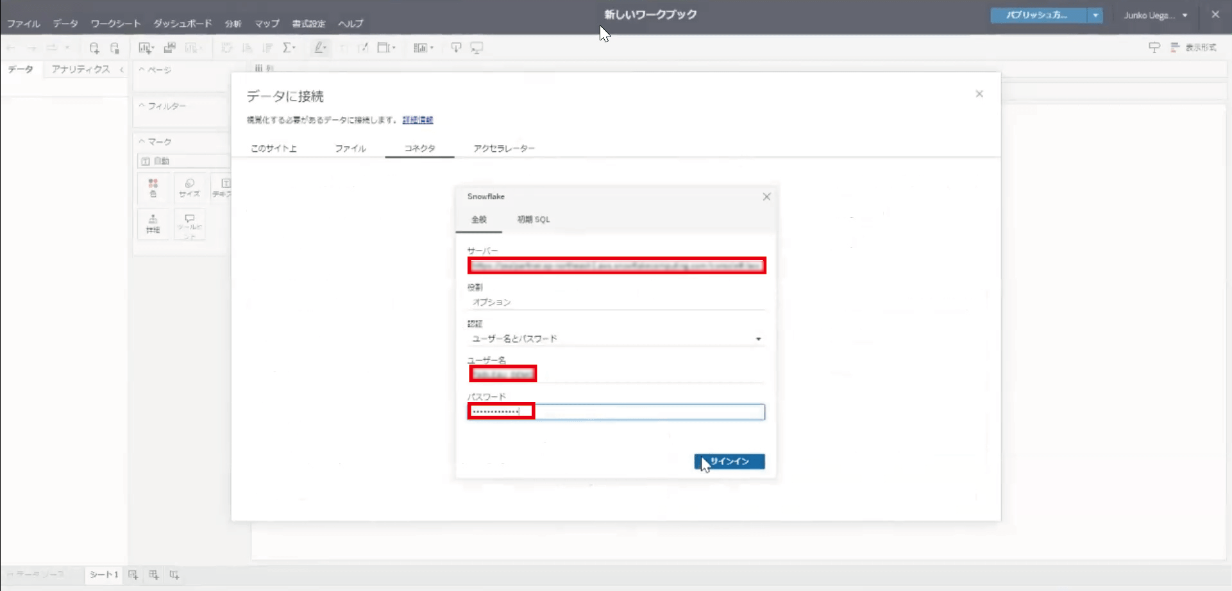Add new worksheet from bottom tab bar
1232x591 pixels.
click(133, 575)
